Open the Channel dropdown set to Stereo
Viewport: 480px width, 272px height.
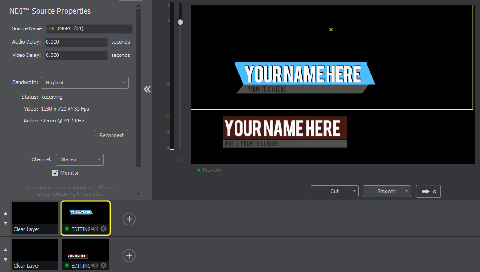coord(79,159)
